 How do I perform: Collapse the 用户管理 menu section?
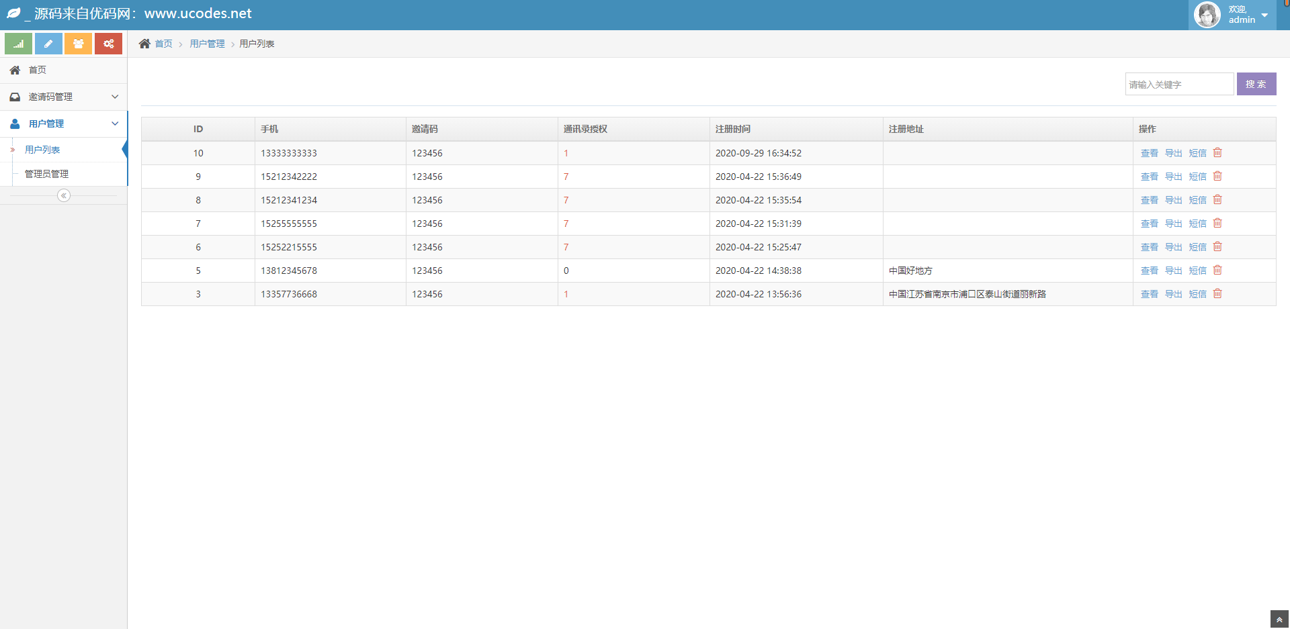(x=115, y=124)
